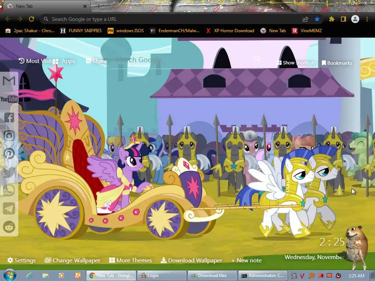Open the Facebook sidebar shortcut

tap(9, 117)
